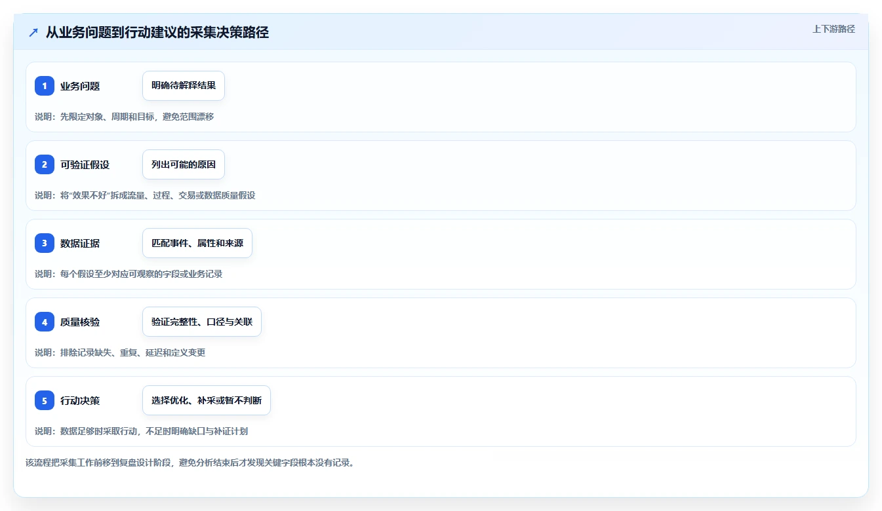The height and width of the screenshot is (511, 882).
Task: Click the arrow icon beside the panel title
Action: pos(33,32)
